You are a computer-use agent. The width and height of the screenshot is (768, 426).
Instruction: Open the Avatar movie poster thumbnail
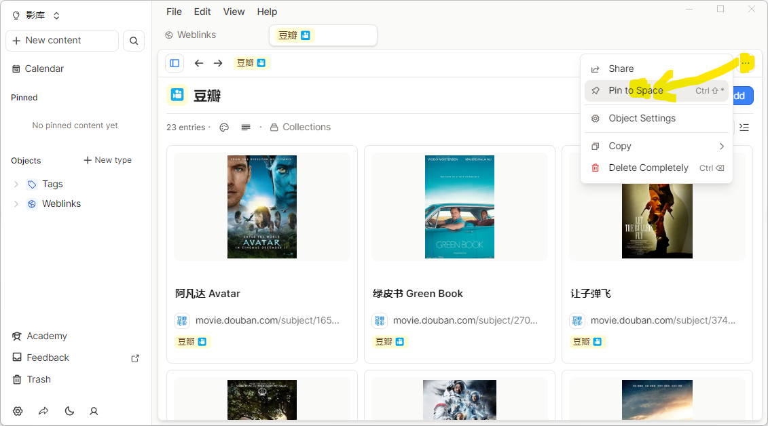(x=262, y=207)
